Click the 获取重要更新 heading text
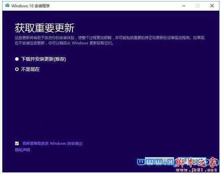221x174 pixels. [x=45, y=28]
